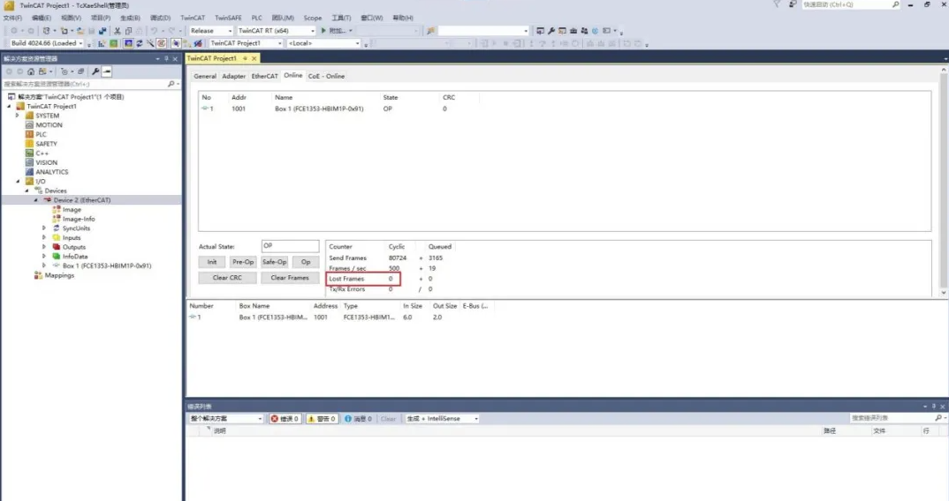Screen dimensions: 949x501
Task: Switch to the Adapter tab
Action: 233,76
